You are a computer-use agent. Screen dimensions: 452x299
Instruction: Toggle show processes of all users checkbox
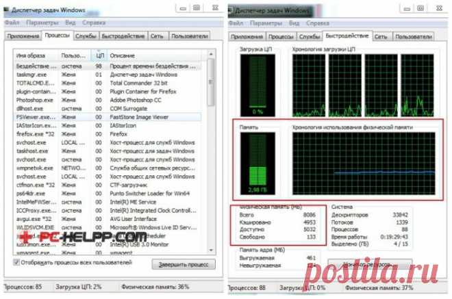[x=16, y=263]
